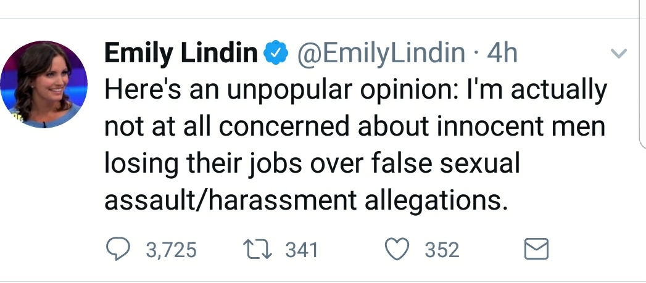The width and height of the screenshot is (646, 283).
Task: Retweet using the retweet arrows icon
Action: 257,250
